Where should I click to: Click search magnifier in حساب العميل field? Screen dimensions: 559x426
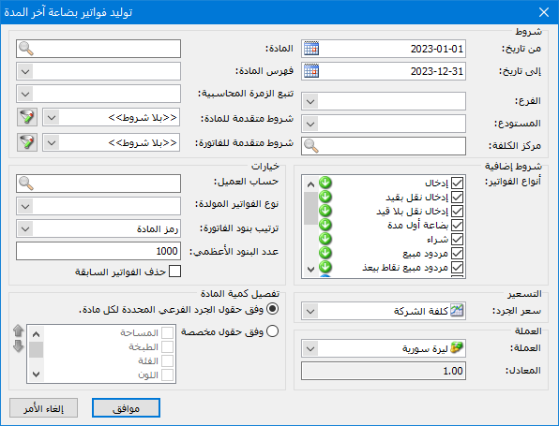pyautogui.click(x=26, y=184)
